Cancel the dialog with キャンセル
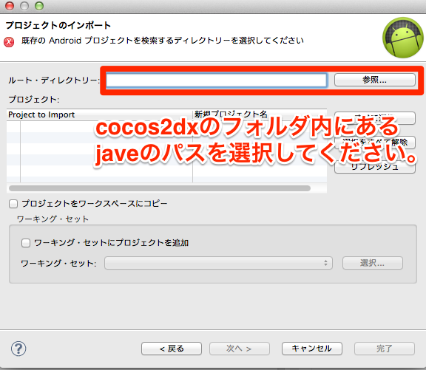 (x=312, y=349)
